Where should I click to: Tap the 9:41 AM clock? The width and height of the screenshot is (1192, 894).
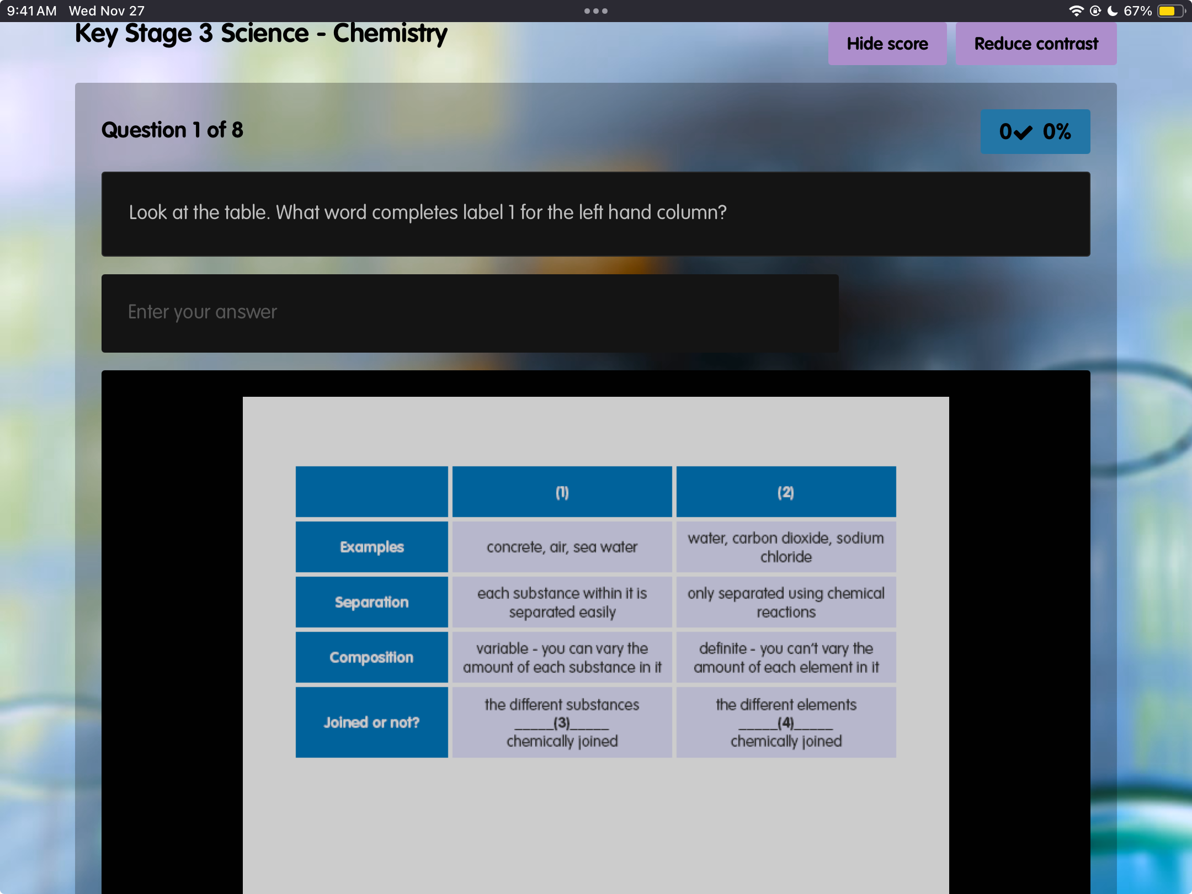point(32,11)
